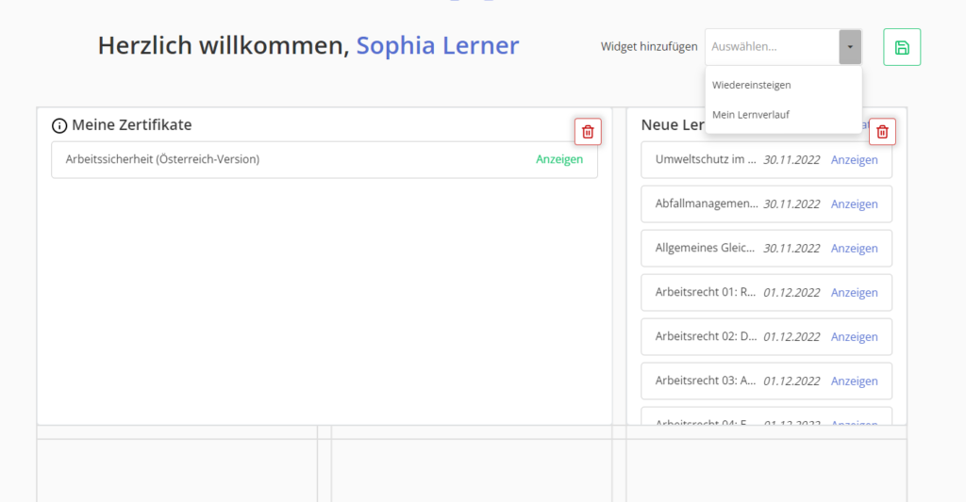The height and width of the screenshot is (502, 966).
Task: Open Anzeigen link for Umweltschutz course
Action: (854, 160)
